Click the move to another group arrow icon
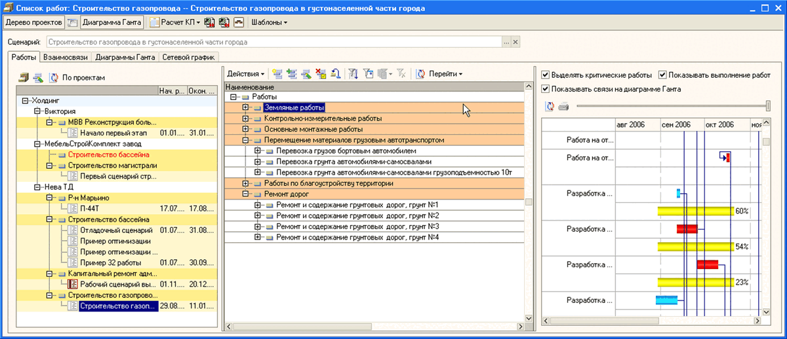The image size is (787, 339). pyautogui.click(x=335, y=74)
